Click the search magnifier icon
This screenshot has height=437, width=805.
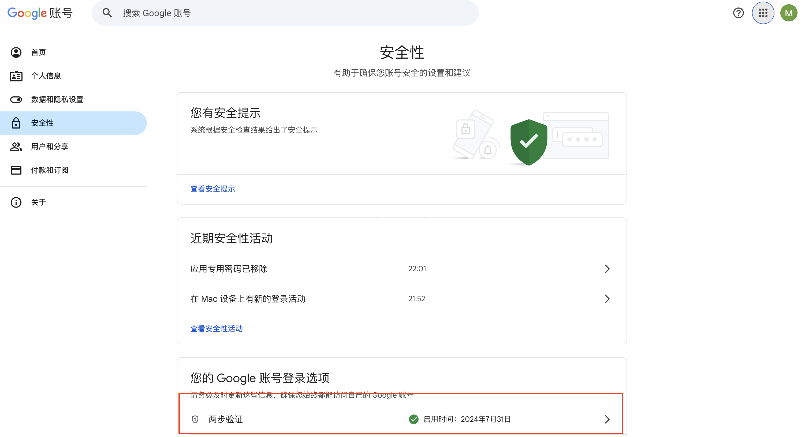click(x=107, y=13)
